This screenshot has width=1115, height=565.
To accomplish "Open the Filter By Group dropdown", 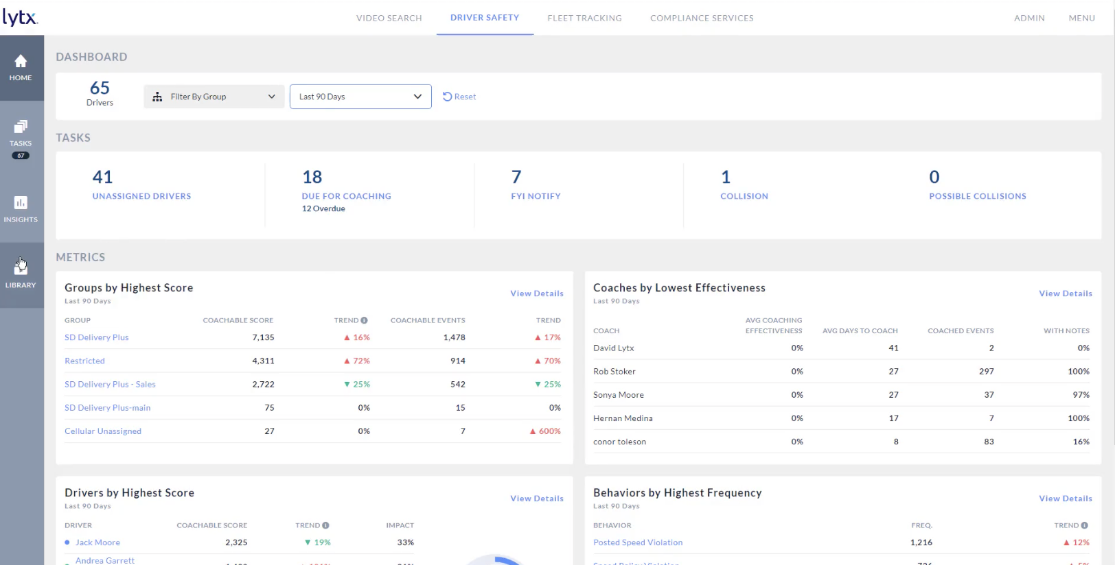I will coord(214,97).
